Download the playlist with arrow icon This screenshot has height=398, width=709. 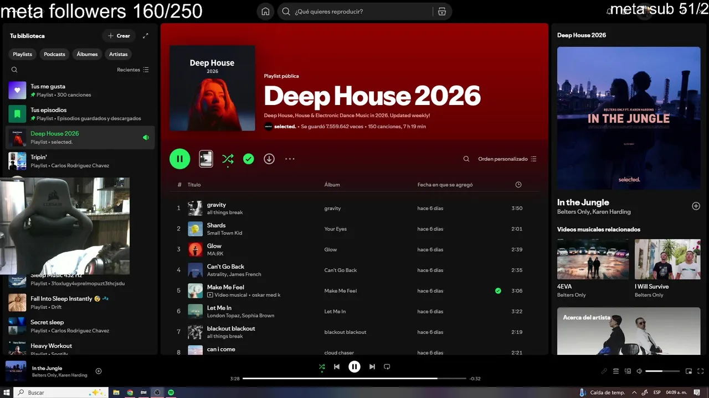tap(269, 159)
